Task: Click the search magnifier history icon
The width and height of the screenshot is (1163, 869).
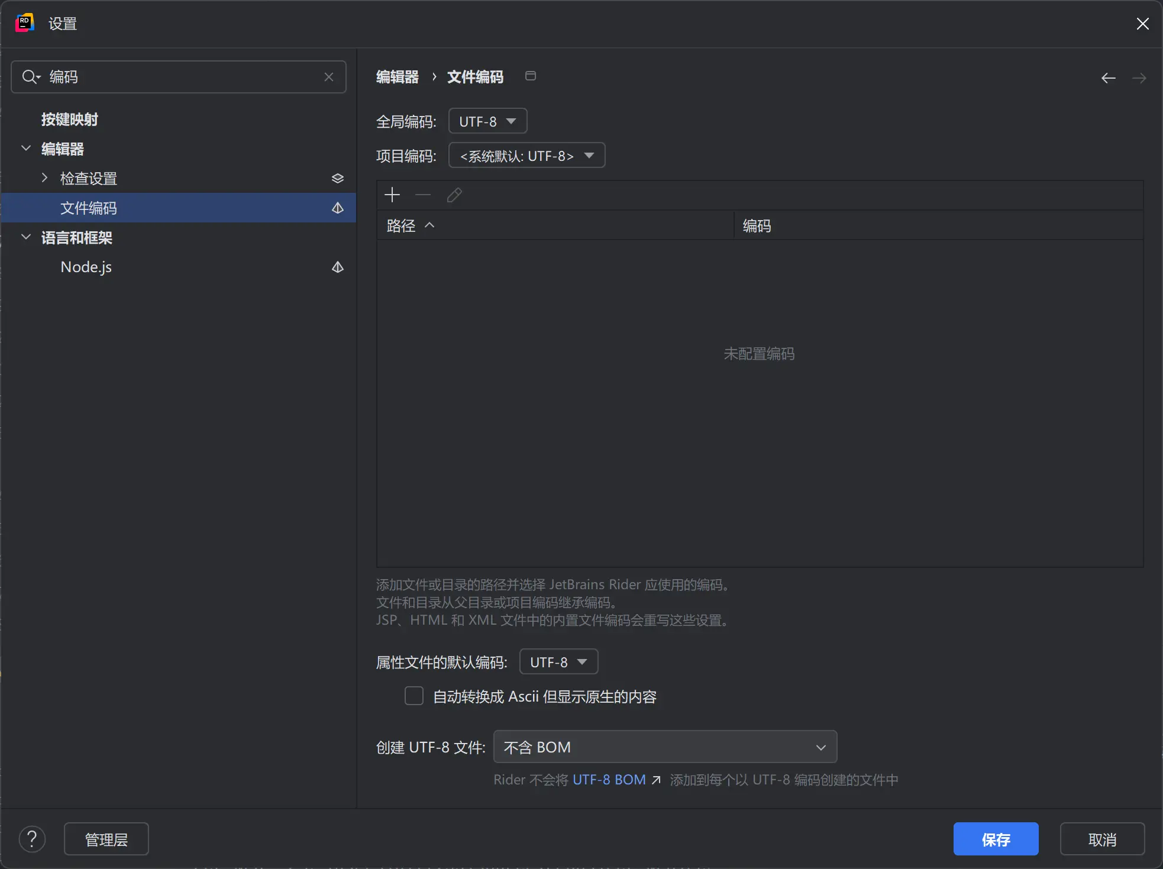Action: click(x=31, y=77)
